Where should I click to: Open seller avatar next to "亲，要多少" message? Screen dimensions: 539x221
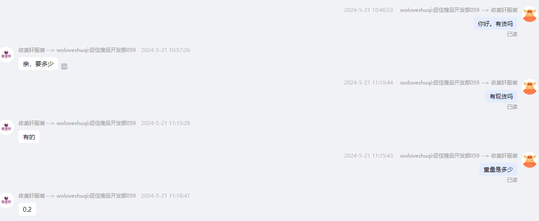(7, 55)
